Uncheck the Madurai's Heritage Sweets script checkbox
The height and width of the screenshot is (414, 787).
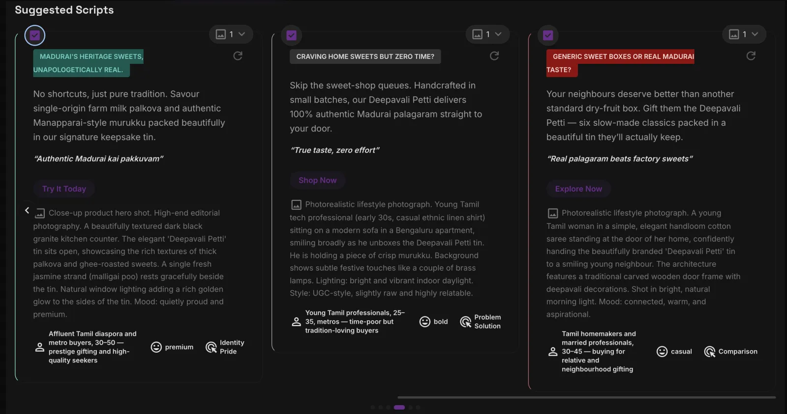(x=34, y=35)
